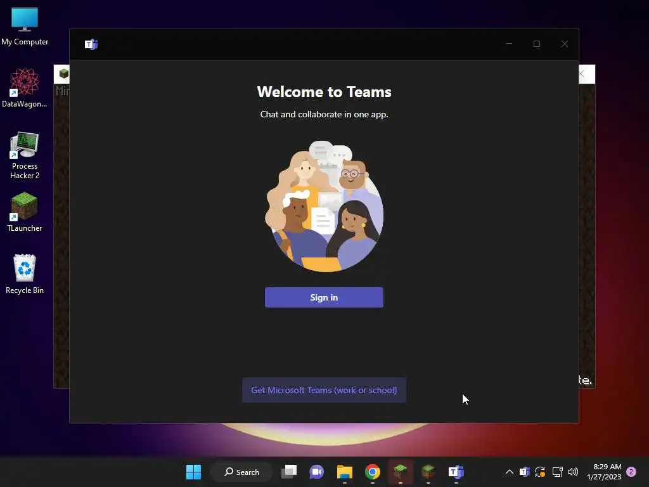This screenshot has height=487, width=649.
Task: Minimize the Teams window
Action: (x=509, y=44)
